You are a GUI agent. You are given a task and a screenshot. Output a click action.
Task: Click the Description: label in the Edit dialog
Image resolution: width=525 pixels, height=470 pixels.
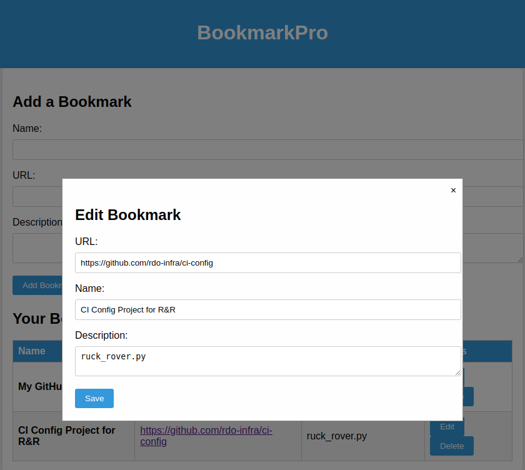(101, 335)
